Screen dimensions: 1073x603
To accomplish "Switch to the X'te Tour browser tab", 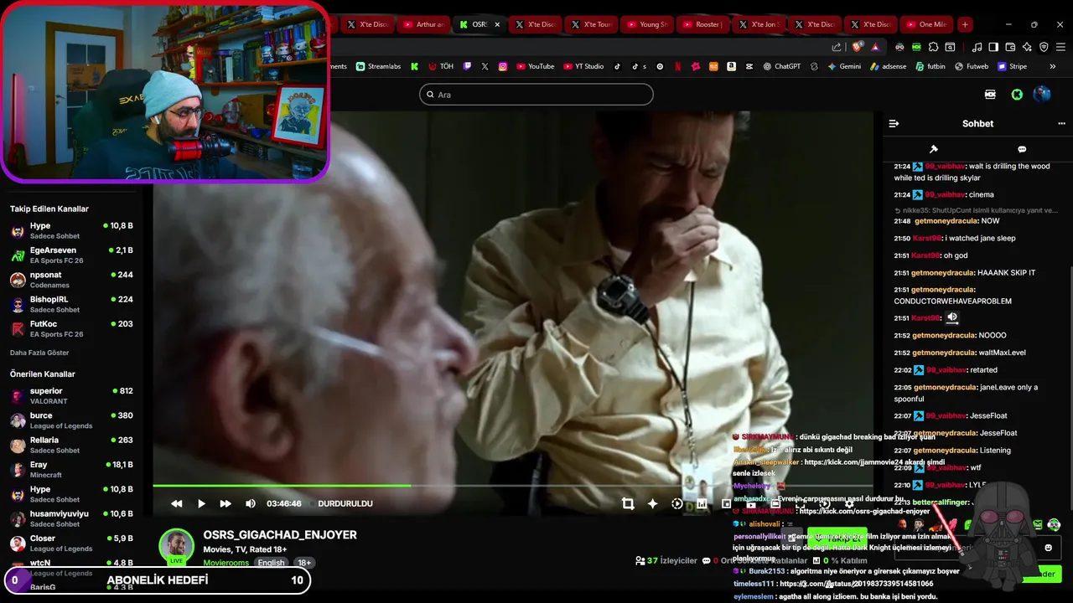I will pos(590,24).
